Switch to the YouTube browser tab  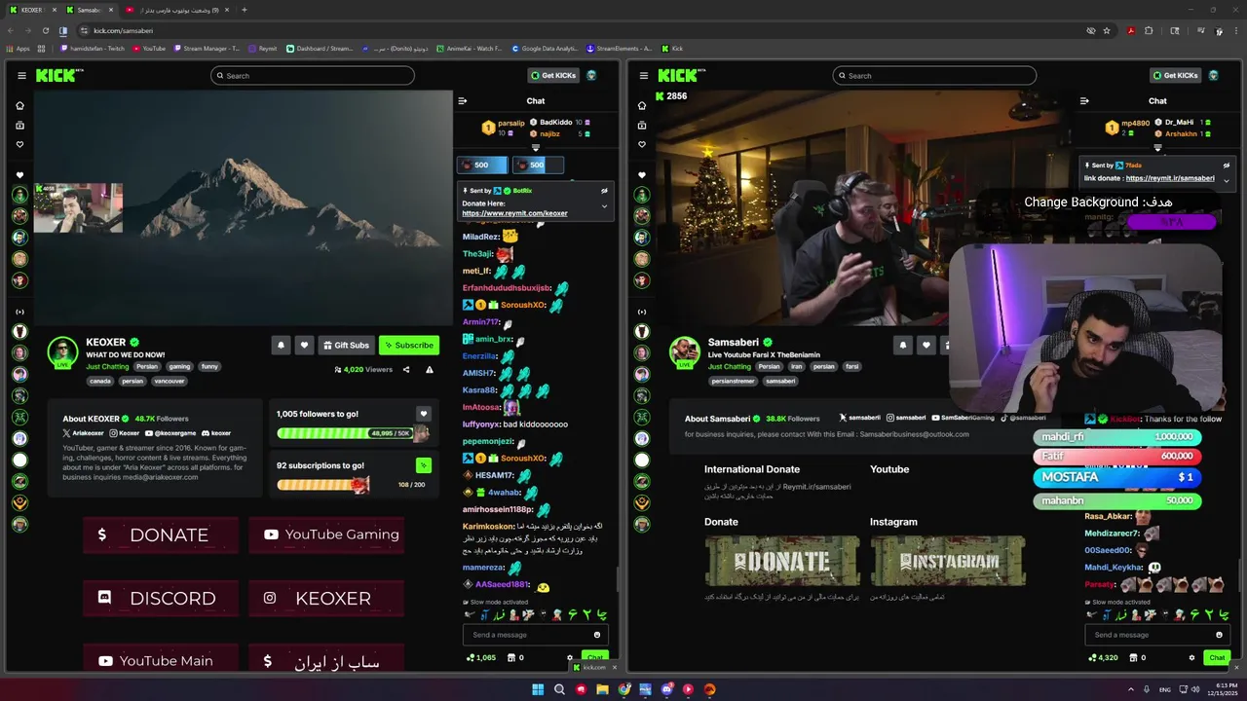coord(178,10)
